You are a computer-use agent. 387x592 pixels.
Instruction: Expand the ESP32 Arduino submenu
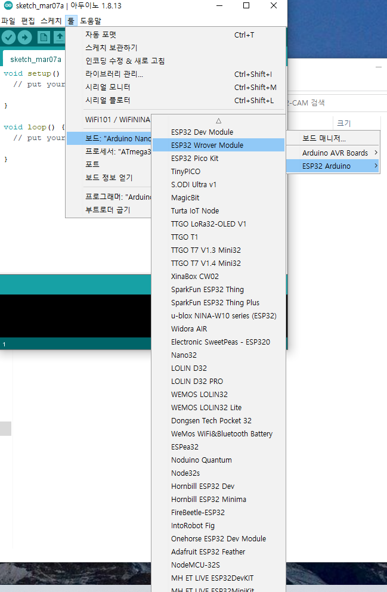click(333, 166)
